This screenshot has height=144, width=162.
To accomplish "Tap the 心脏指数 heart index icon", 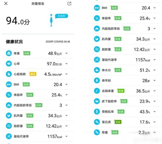I will 9,74.
